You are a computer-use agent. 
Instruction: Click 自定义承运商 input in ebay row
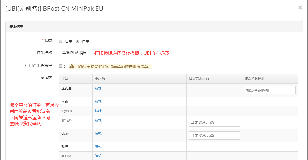pos(214,135)
